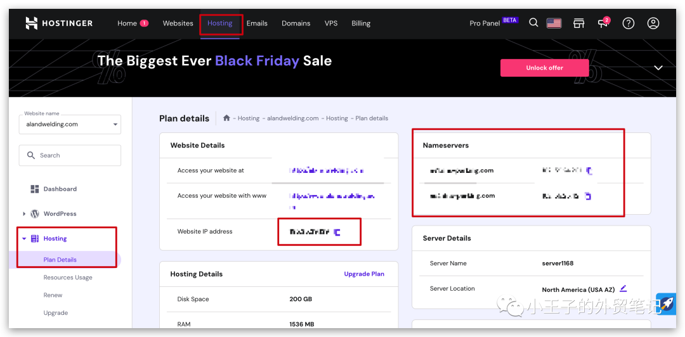The image size is (685, 337).
Task: Click the sidebar Search input field
Action: coord(70,155)
